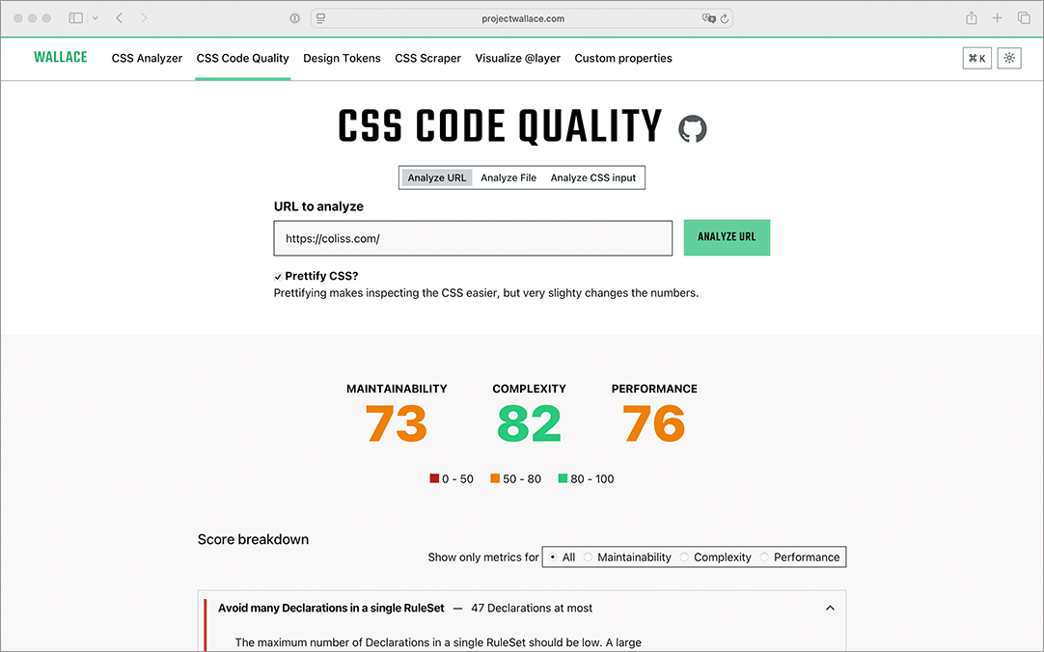This screenshot has width=1044, height=652.
Task: Open the Safari share icon
Action: (972, 18)
